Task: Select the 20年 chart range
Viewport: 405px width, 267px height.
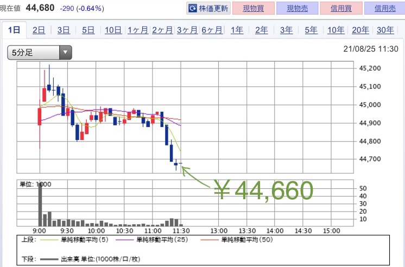Action: pos(360,30)
